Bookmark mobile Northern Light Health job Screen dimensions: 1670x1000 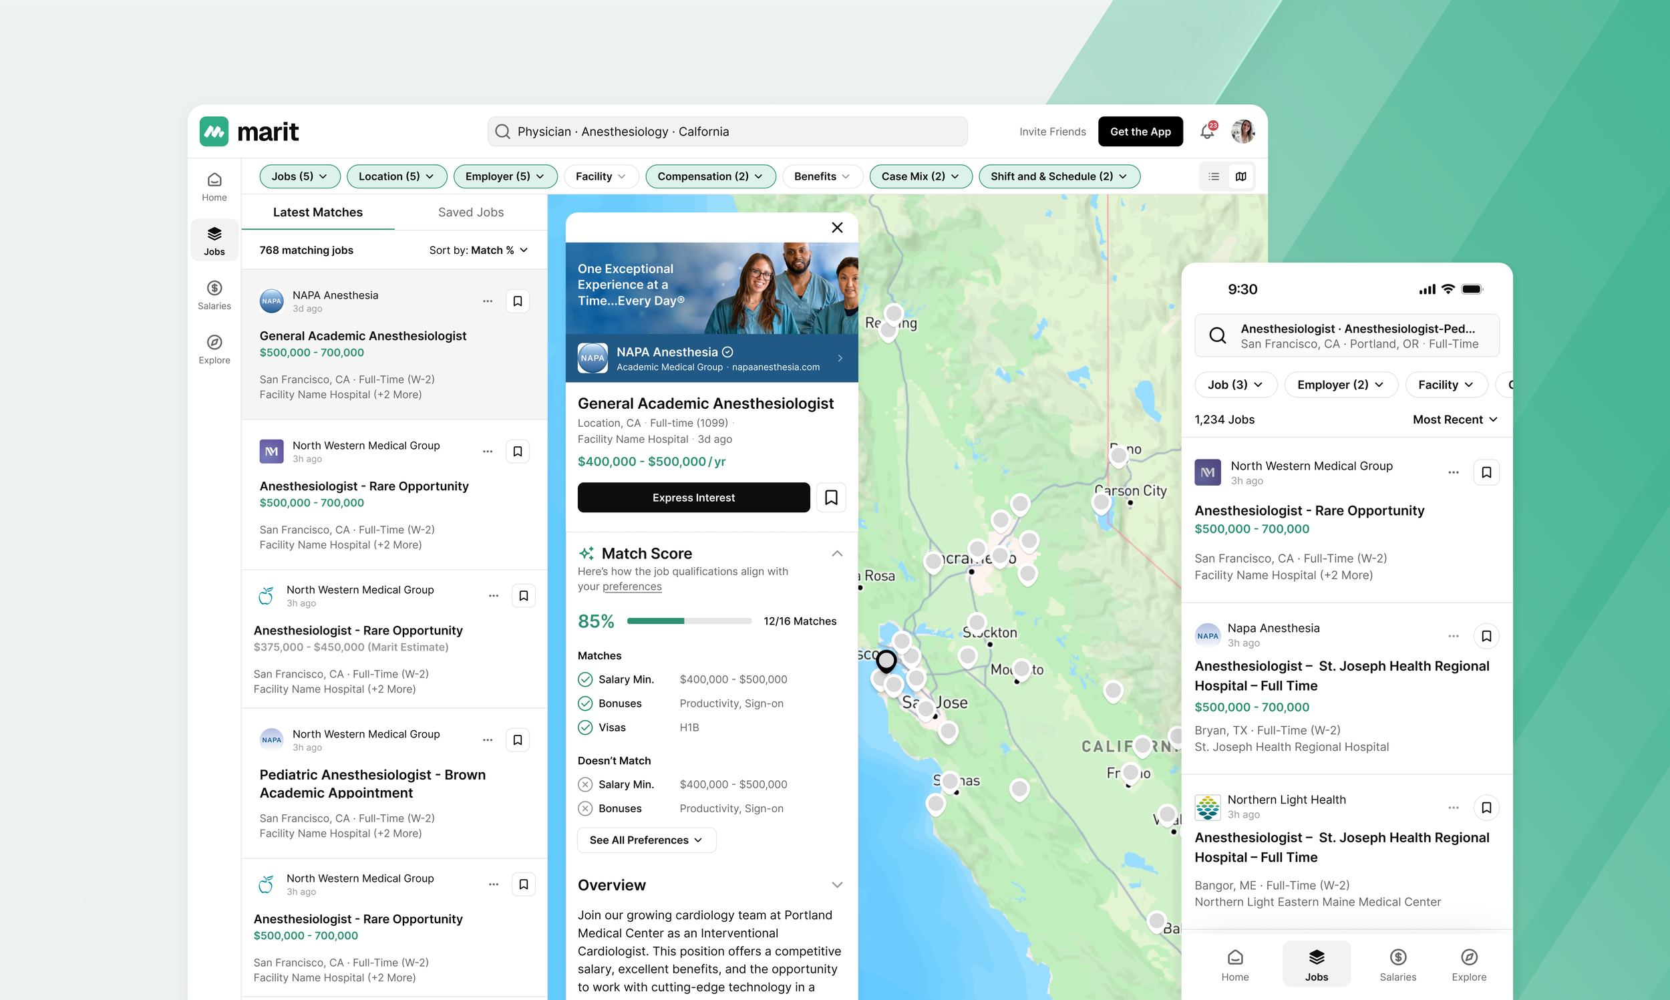point(1486,807)
